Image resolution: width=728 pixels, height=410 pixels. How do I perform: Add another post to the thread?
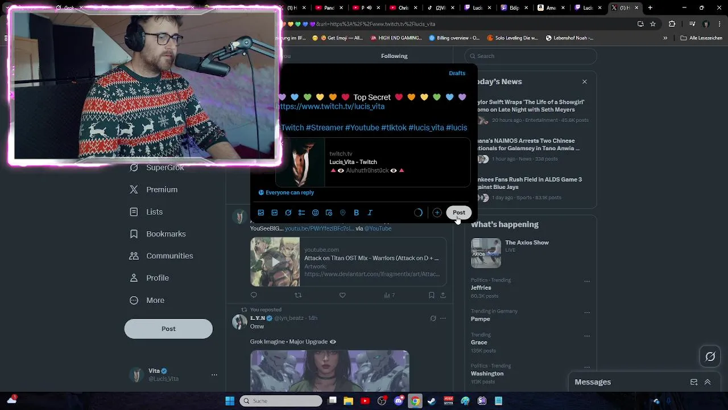437,212
